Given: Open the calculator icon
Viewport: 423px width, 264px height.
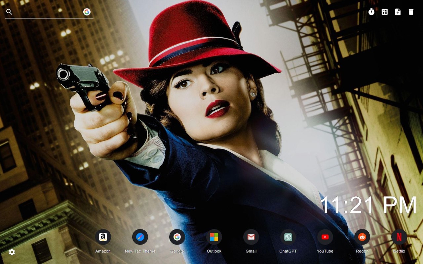Looking at the screenshot, I should (x=385, y=12).
